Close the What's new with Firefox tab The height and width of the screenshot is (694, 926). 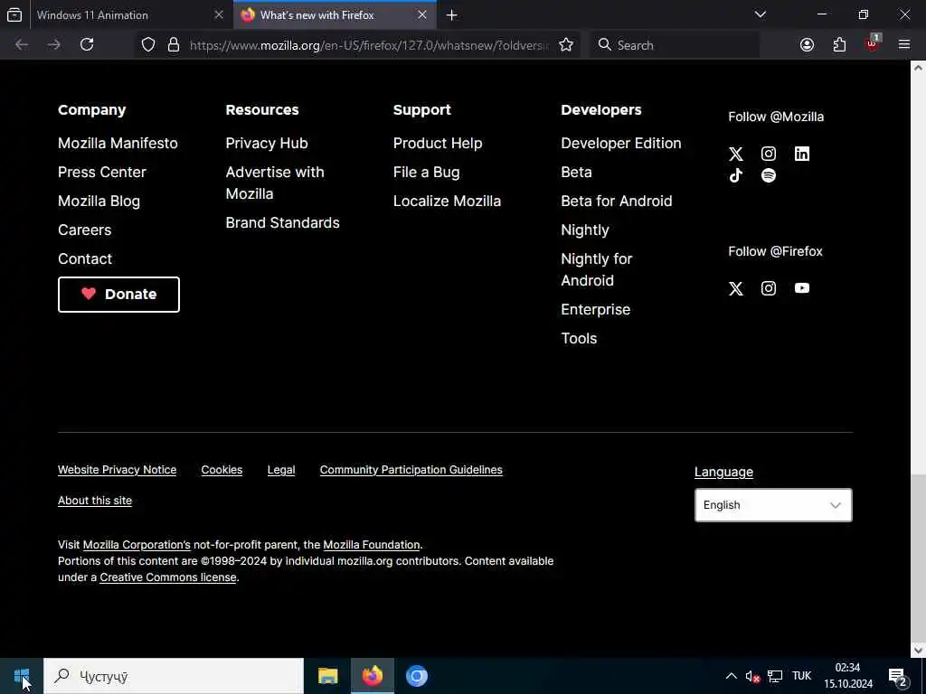422,14
